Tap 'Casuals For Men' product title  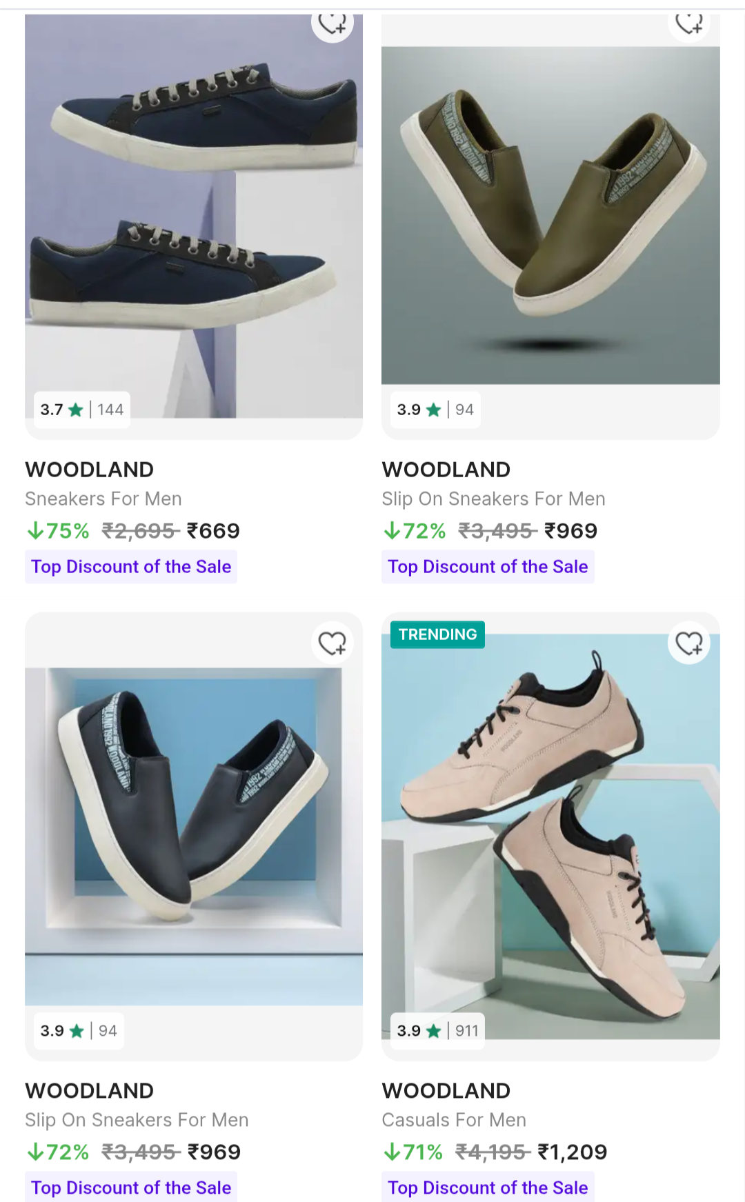454,1120
